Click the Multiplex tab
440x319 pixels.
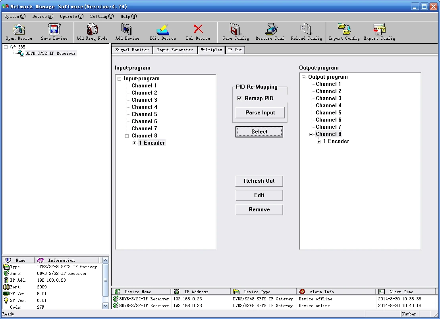pos(211,50)
